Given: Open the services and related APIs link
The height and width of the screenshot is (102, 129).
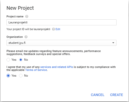Looking at the screenshot, I should coord(56,67).
